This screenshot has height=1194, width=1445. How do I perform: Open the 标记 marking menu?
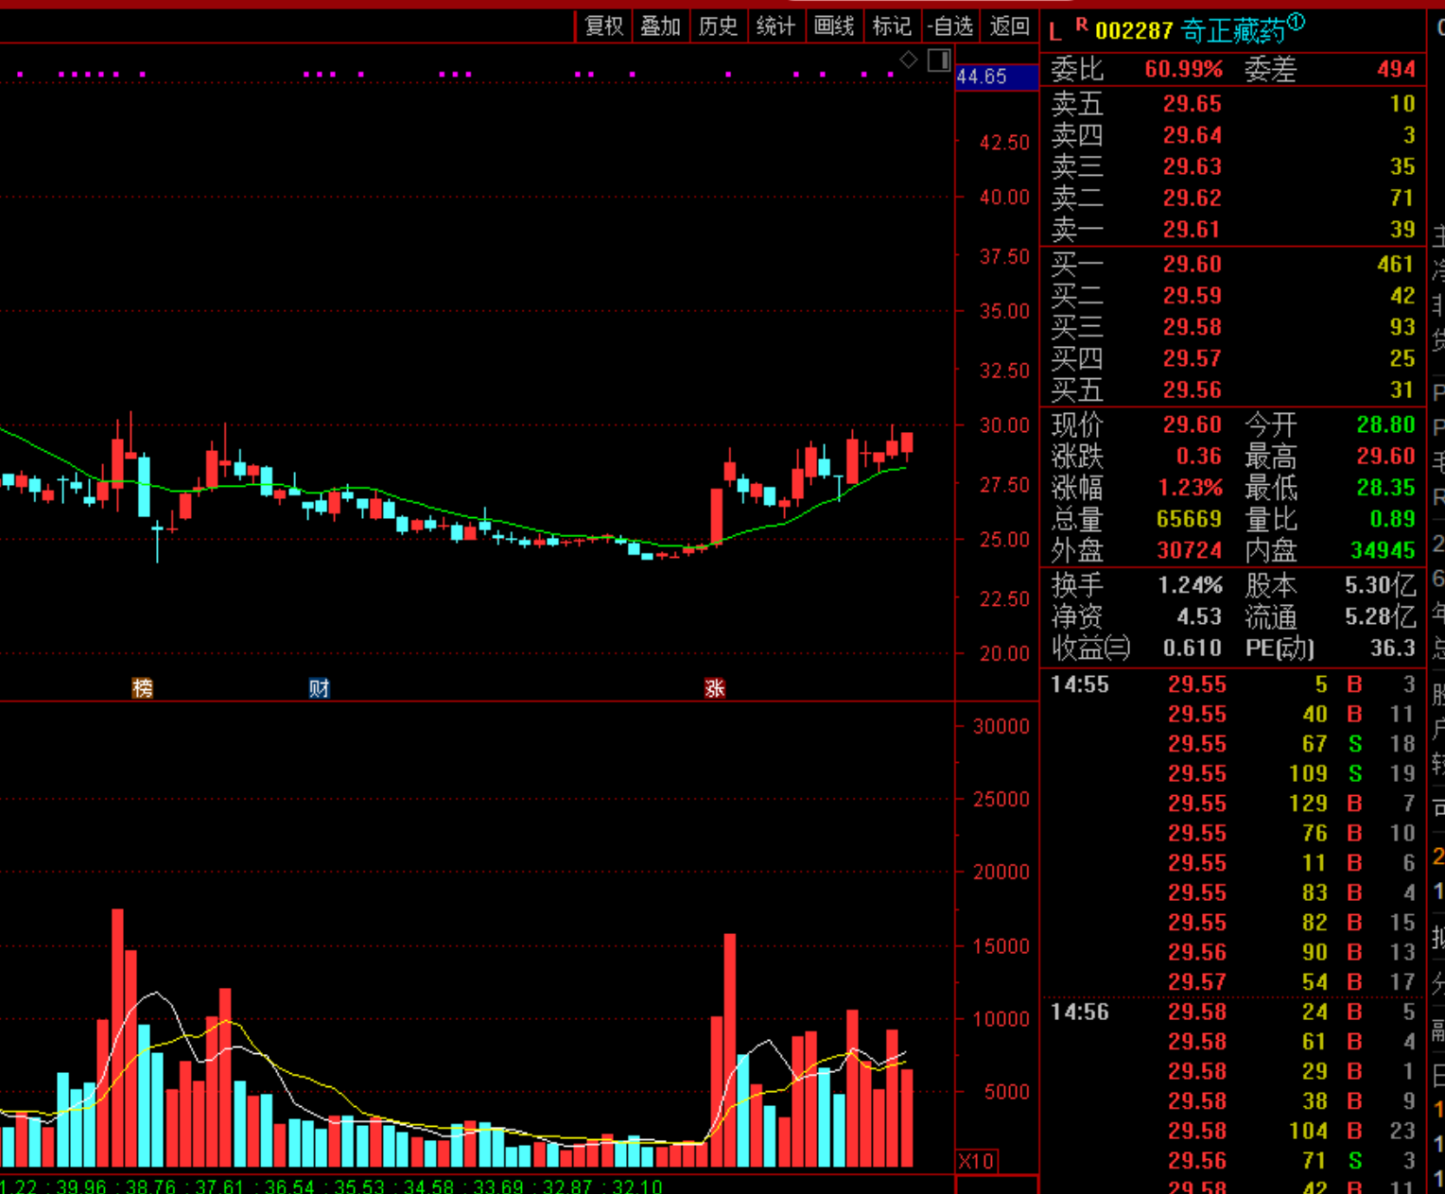pos(892,26)
